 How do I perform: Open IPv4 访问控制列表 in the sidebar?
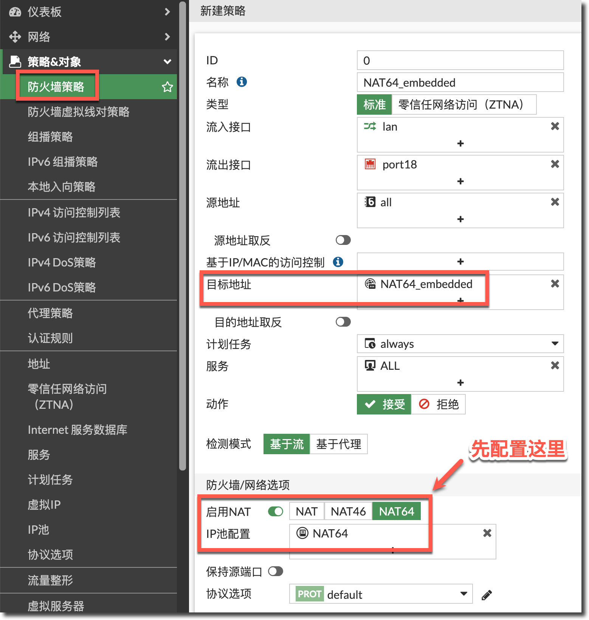click(x=74, y=213)
